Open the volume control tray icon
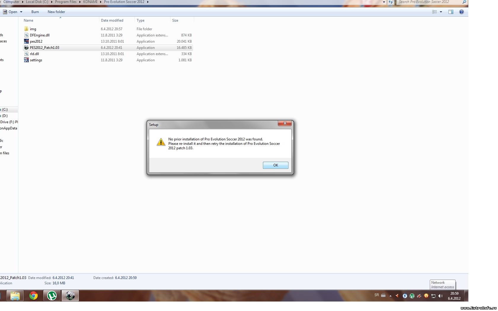 440,296
